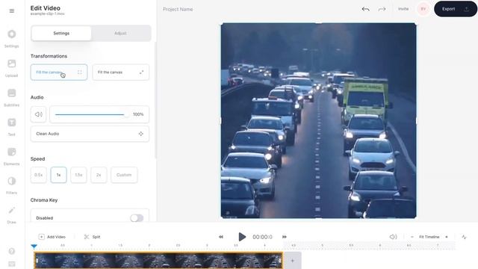Click the blue timeline playhead marker

click(x=34, y=246)
